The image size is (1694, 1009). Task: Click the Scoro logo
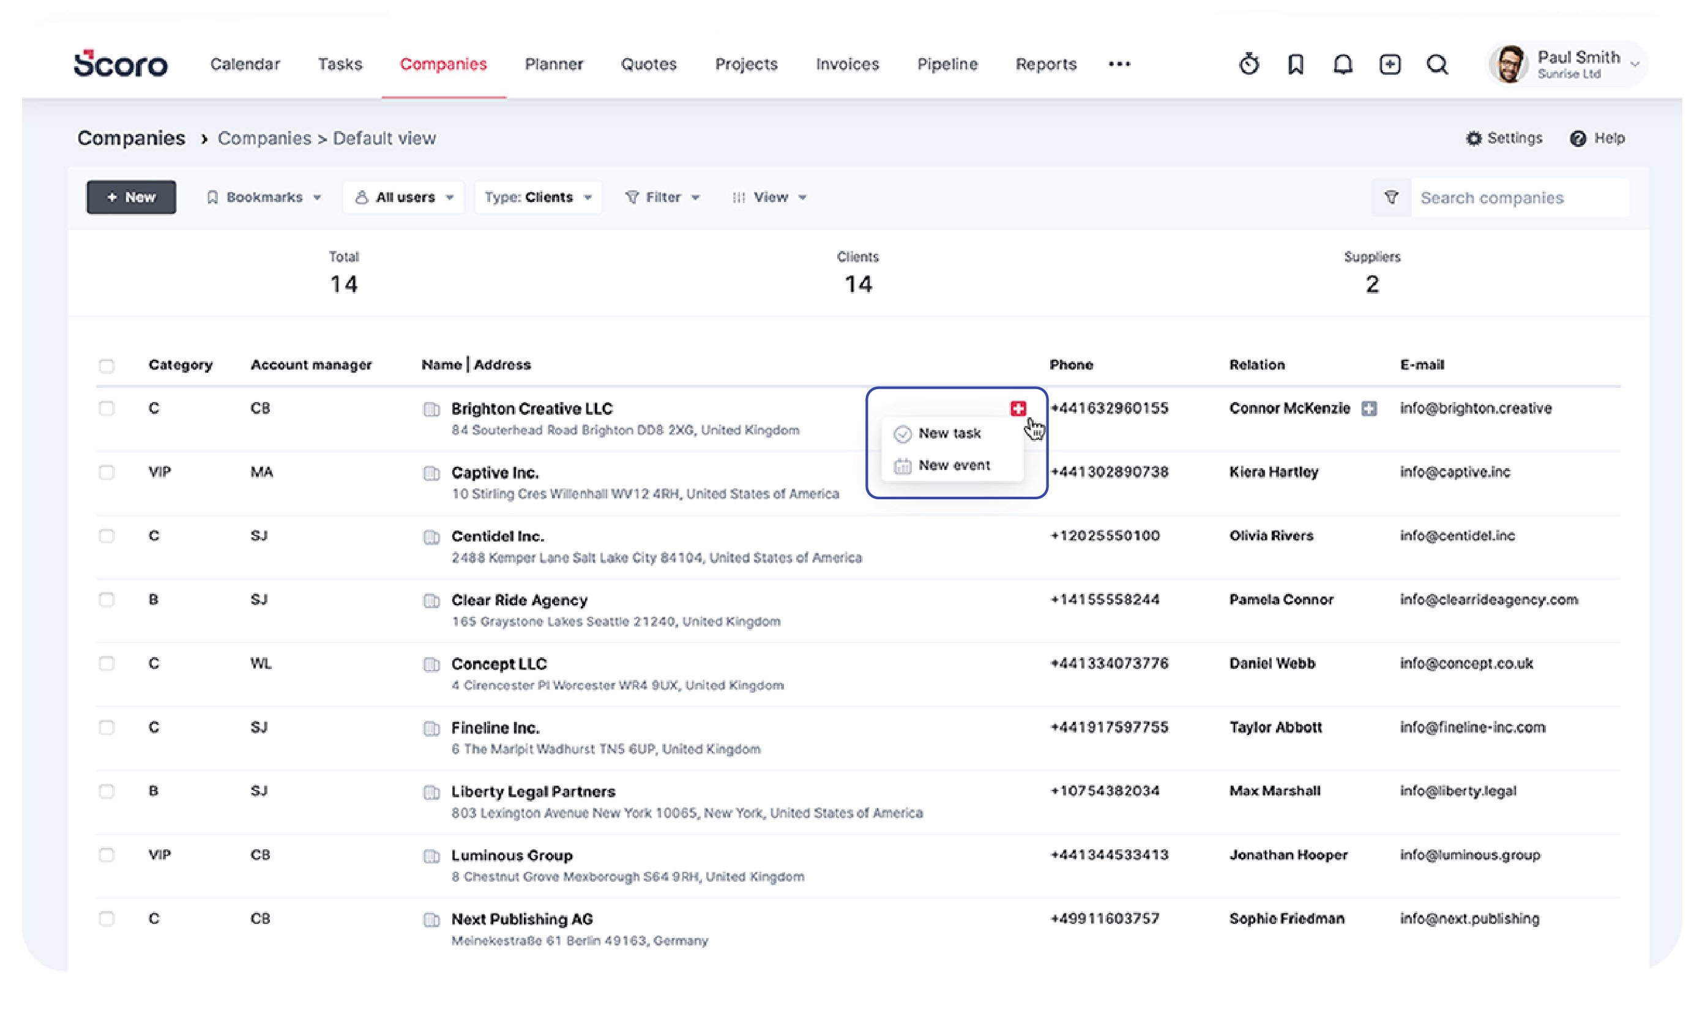121,63
